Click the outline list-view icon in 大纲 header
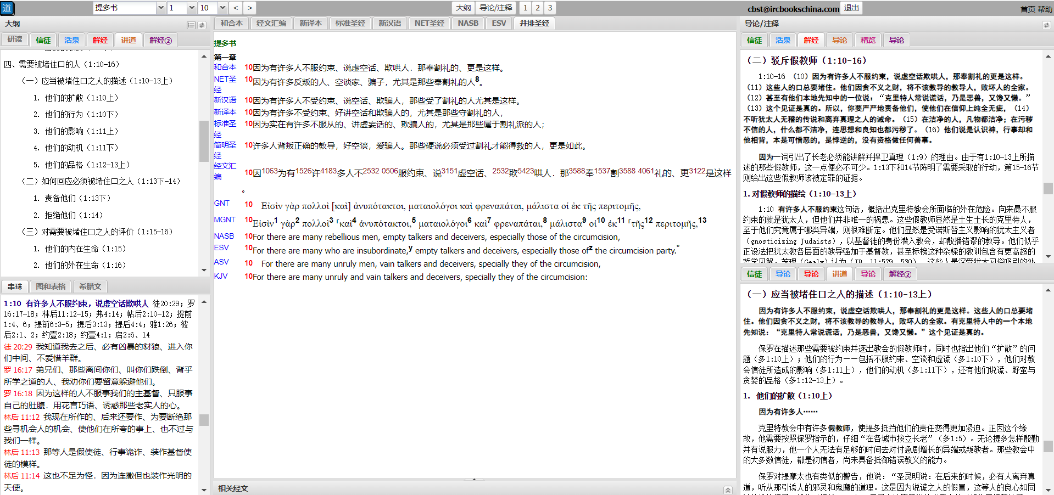 click(191, 25)
